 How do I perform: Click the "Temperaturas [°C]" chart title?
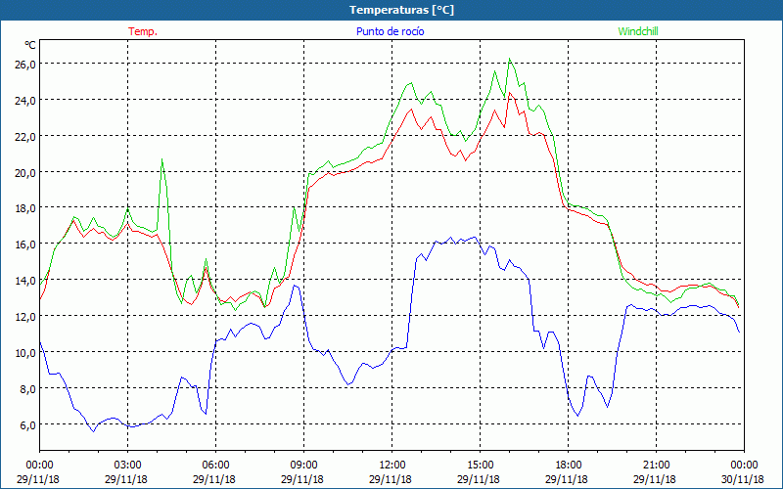[x=401, y=10]
